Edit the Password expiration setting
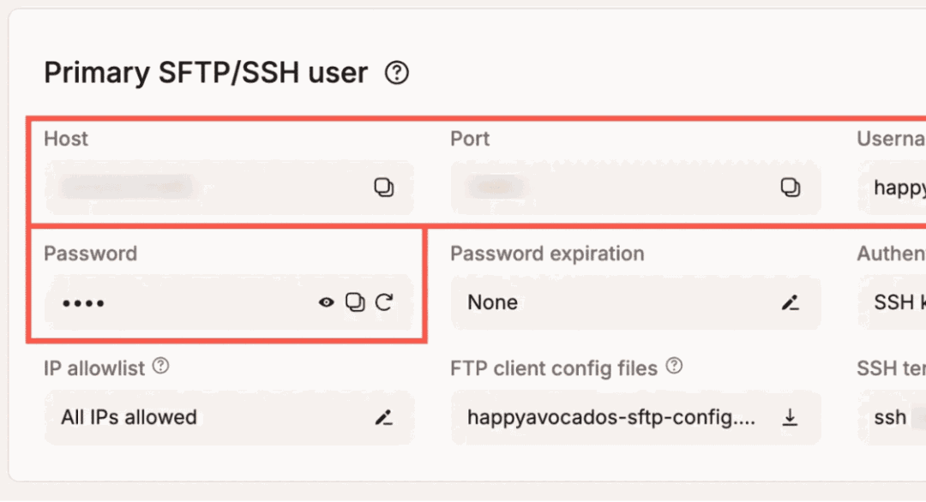926x502 pixels. tap(791, 302)
